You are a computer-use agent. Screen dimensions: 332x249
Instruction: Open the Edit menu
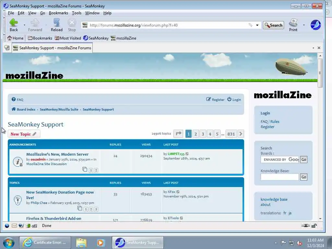[x=21, y=13]
